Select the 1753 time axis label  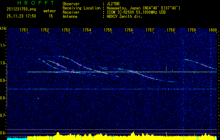point(66,30)
